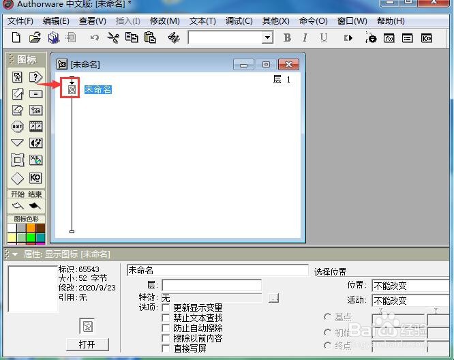
Task: Open the Knowledge Objects toolbar icon
Action: tap(426, 38)
